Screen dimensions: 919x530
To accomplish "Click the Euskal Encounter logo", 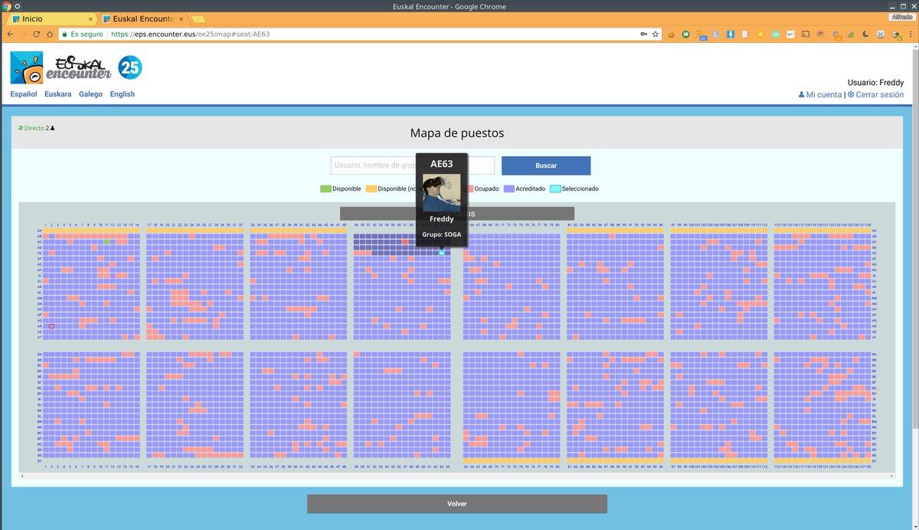I will point(61,67).
